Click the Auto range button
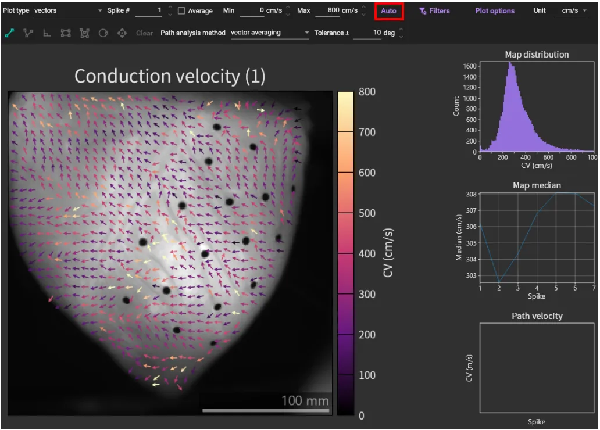 388,11
